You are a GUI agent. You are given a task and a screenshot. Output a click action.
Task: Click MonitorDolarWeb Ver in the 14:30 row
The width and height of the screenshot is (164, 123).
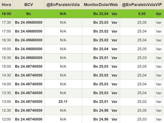click(x=114, y=75)
